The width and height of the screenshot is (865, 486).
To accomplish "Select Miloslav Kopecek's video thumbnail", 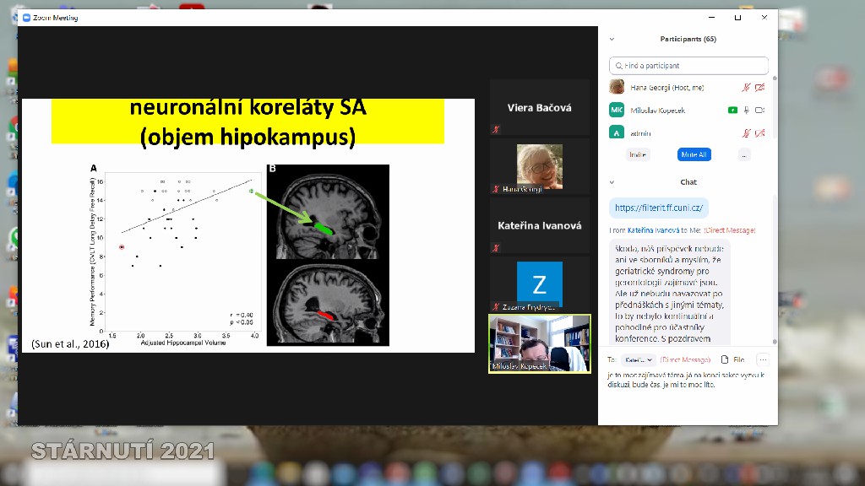I will pos(539,343).
